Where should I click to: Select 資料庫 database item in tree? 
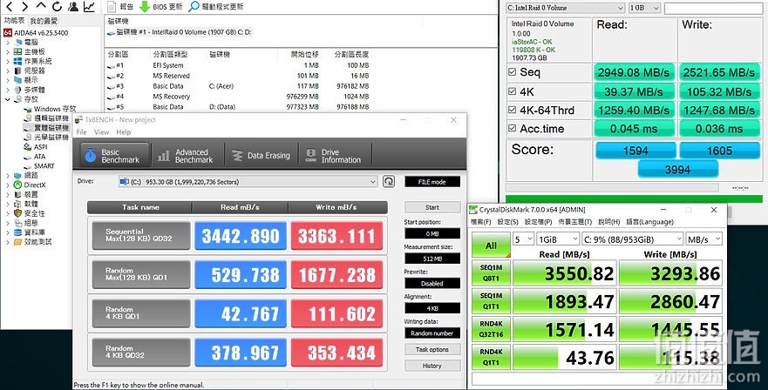pos(30,232)
